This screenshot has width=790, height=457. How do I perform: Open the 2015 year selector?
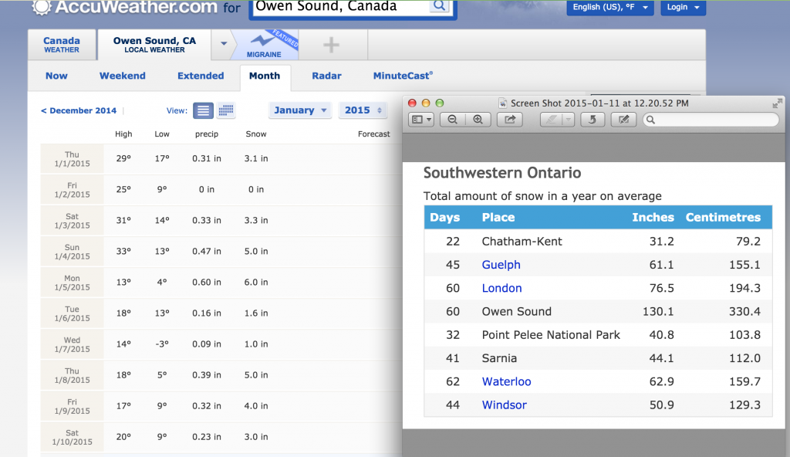tap(363, 110)
